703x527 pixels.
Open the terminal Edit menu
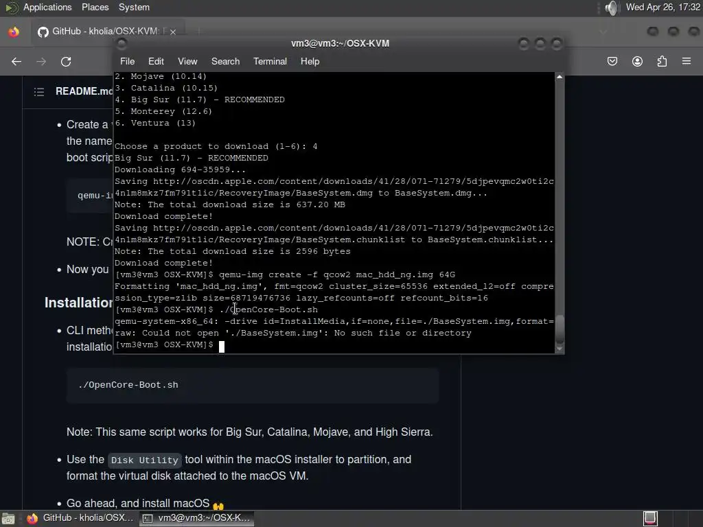pyautogui.click(x=156, y=61)
